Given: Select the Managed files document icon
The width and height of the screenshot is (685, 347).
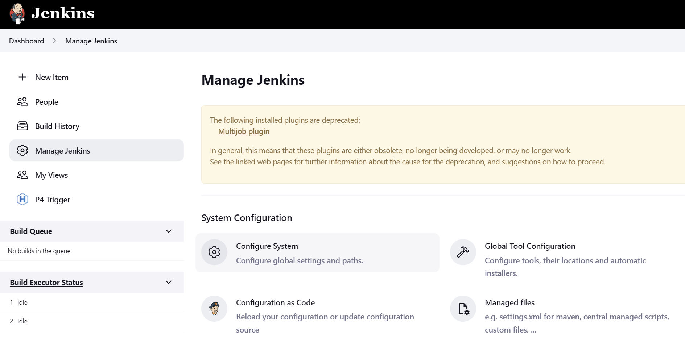Looking at the screenshot, I should (x=463, y=309).
